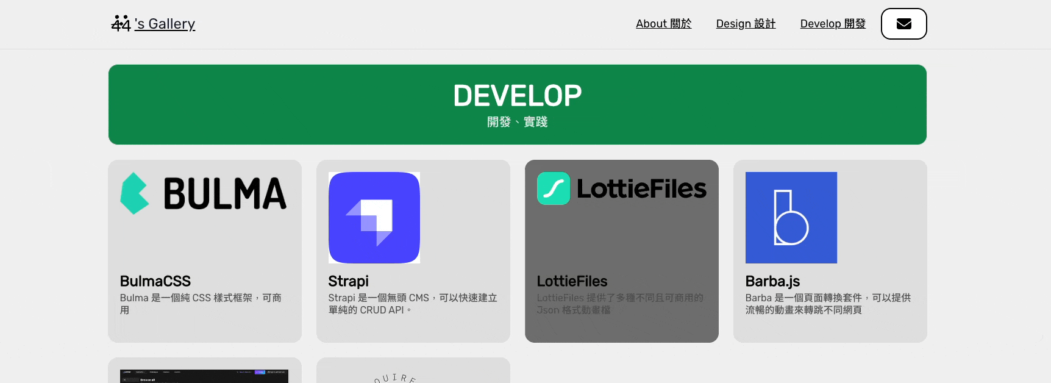The width and height of the screenshot is (1051, 383).
Task: Open the Barba.js card title
Action: (772, 281)
